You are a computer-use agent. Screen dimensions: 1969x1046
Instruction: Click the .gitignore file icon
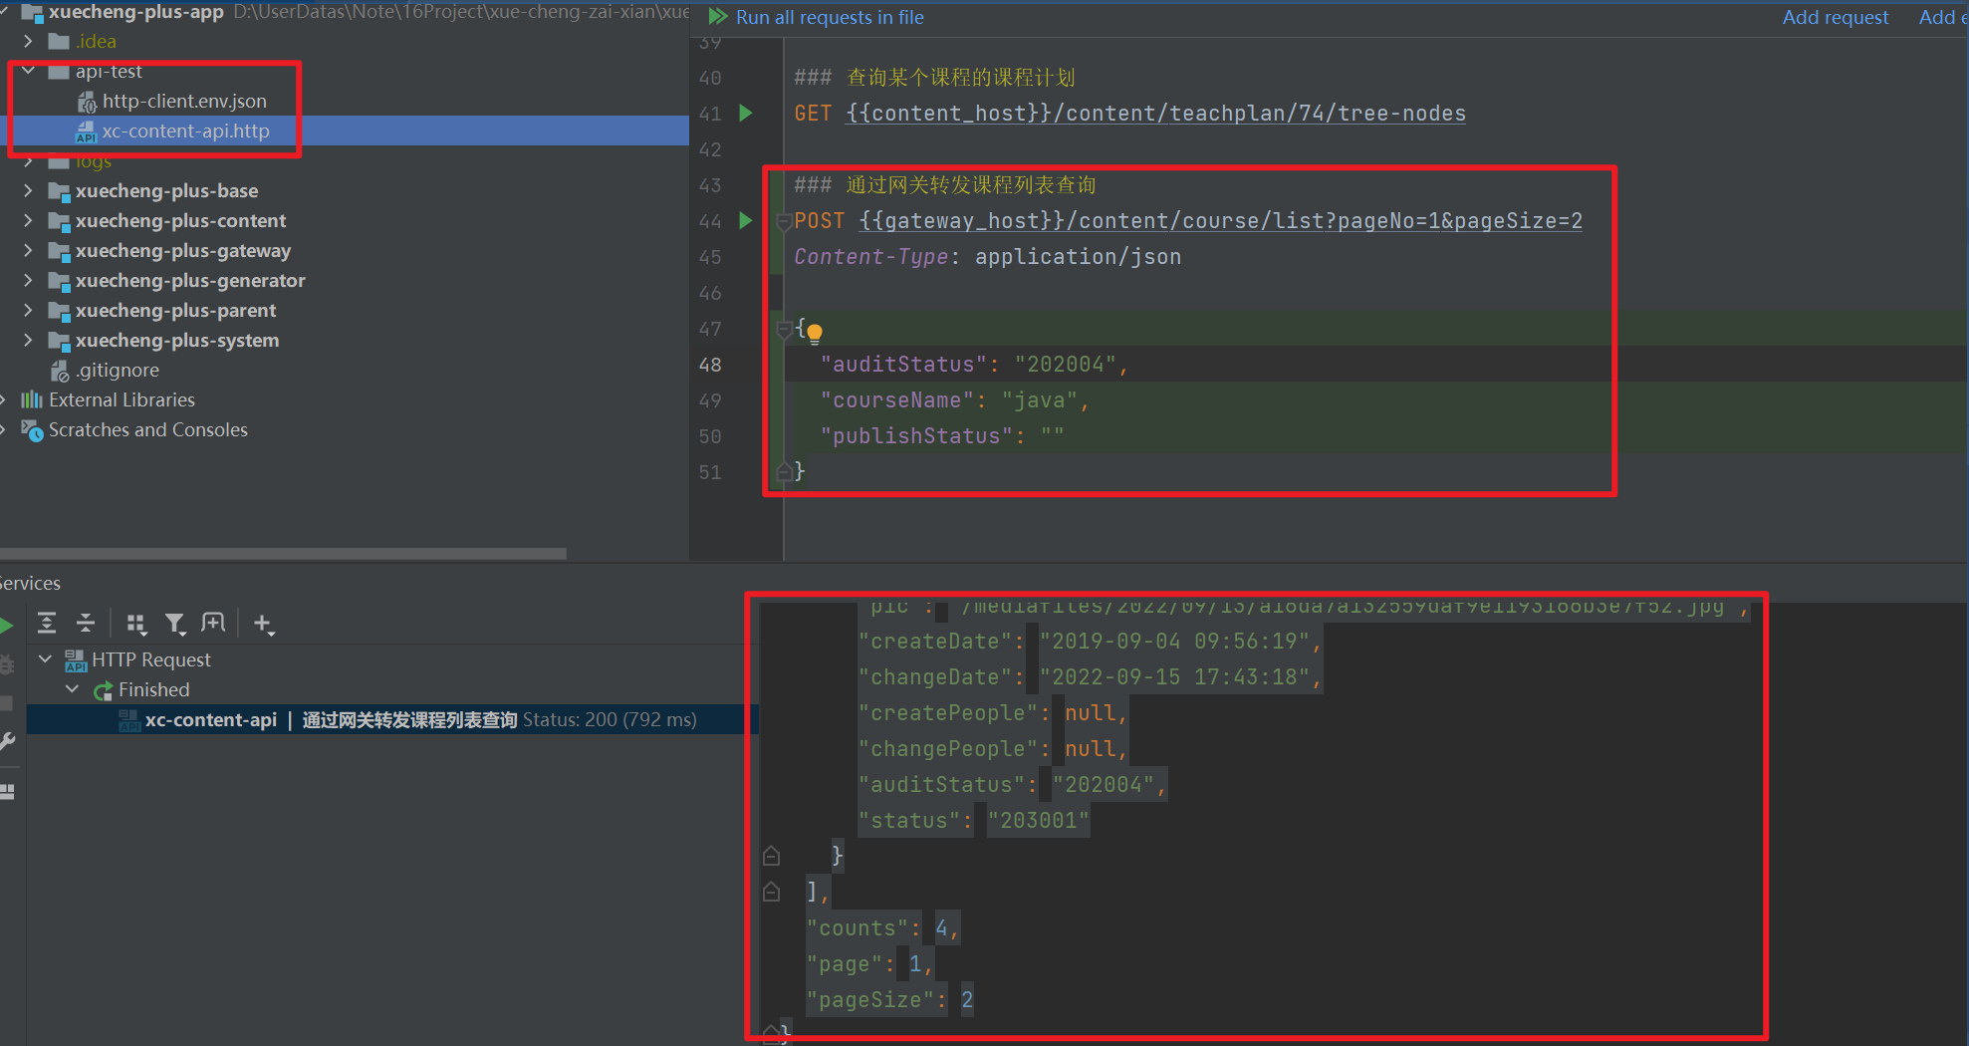[60, 371]
